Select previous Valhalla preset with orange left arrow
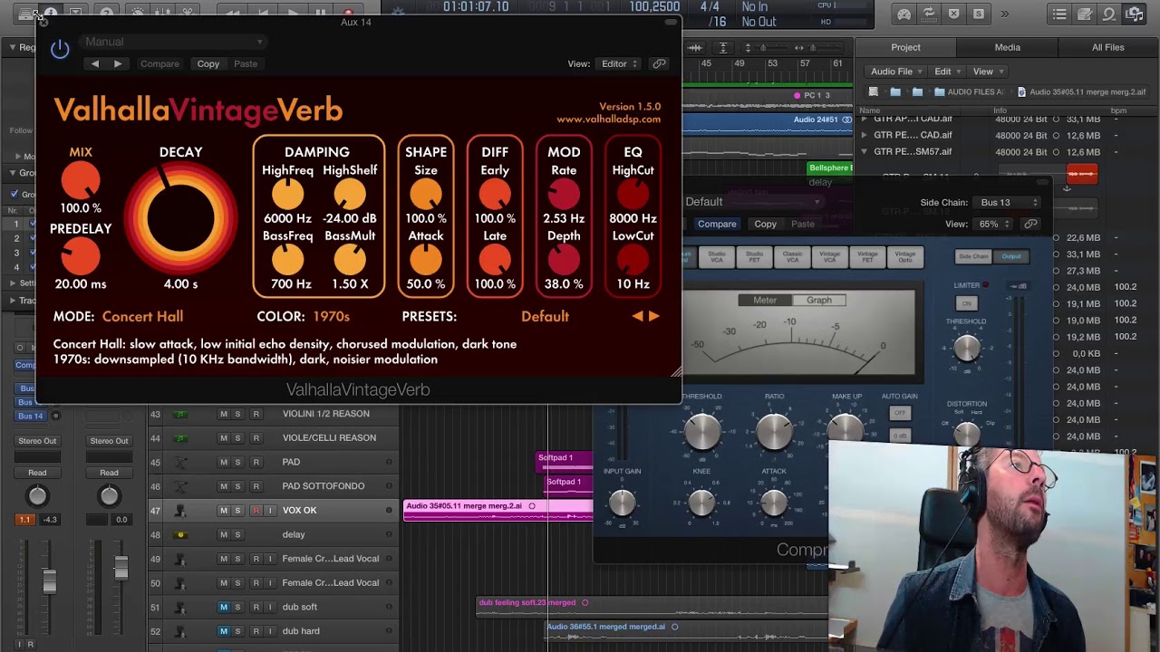Screen dimensions: 1160x652 coord(637,316)
